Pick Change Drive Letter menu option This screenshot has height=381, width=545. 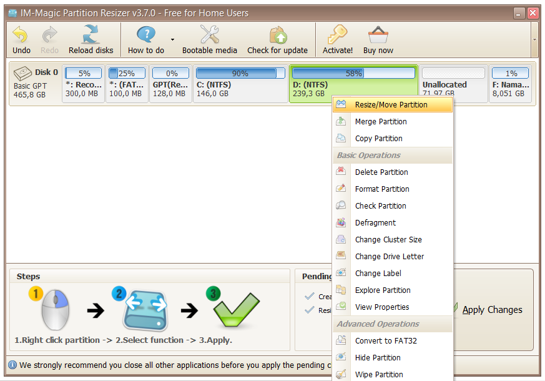(390, 257)
